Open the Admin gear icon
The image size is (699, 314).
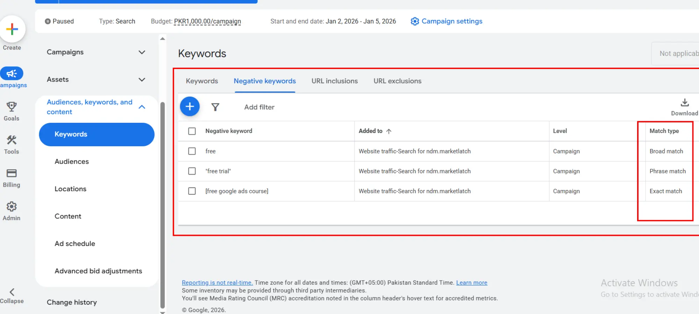(12, 207)
